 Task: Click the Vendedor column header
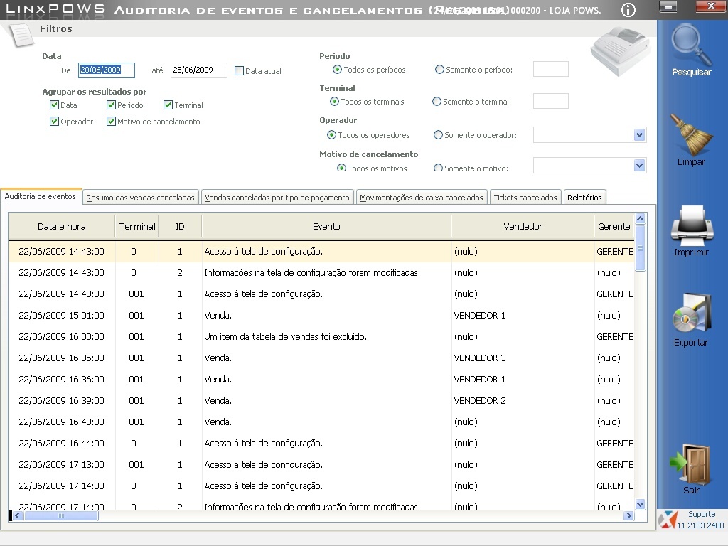pyautogui.click(x=523, y=227)
